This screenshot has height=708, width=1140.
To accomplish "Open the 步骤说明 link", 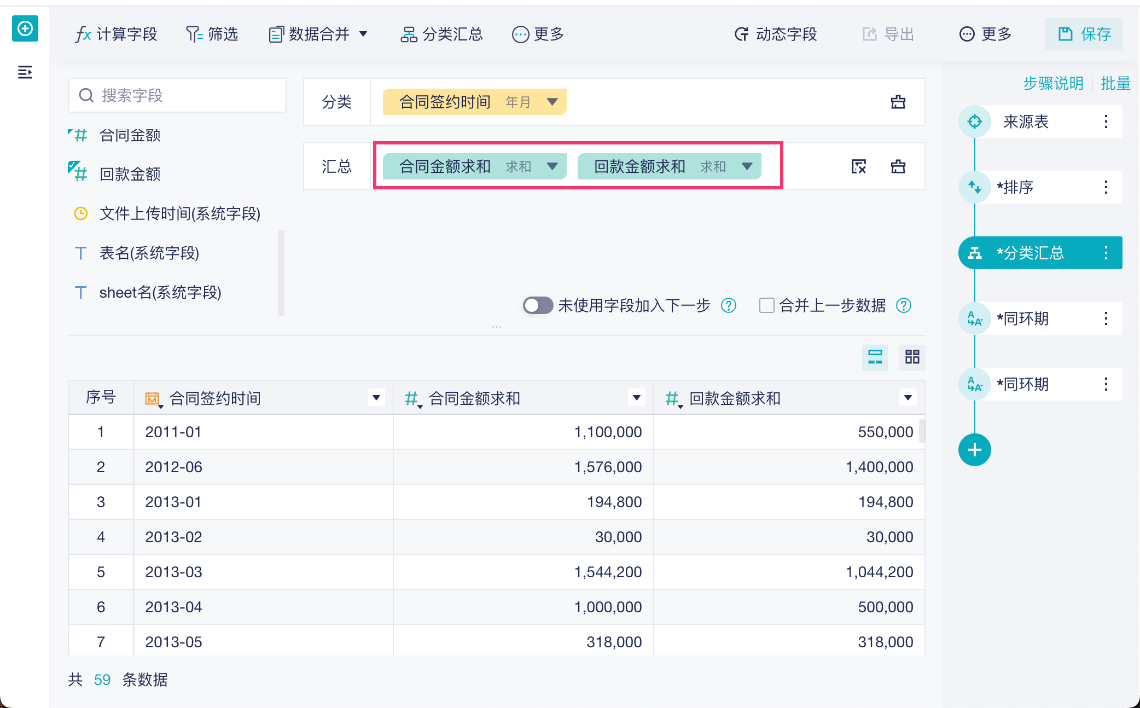I will 1053,83.
